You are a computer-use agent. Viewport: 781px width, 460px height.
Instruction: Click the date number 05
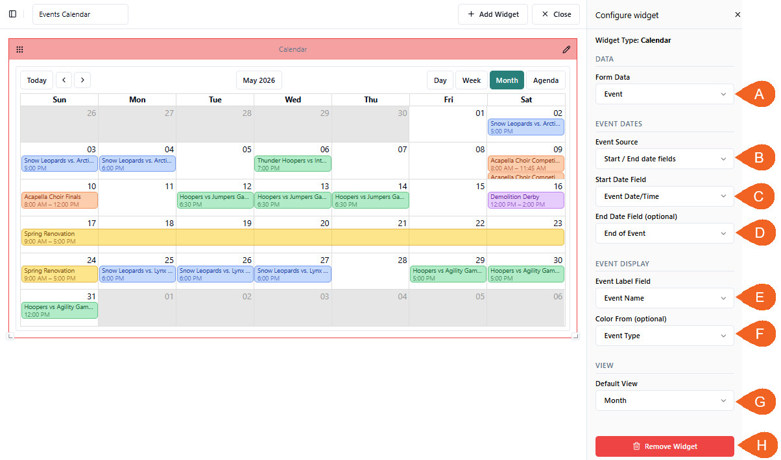coord(246,150)
